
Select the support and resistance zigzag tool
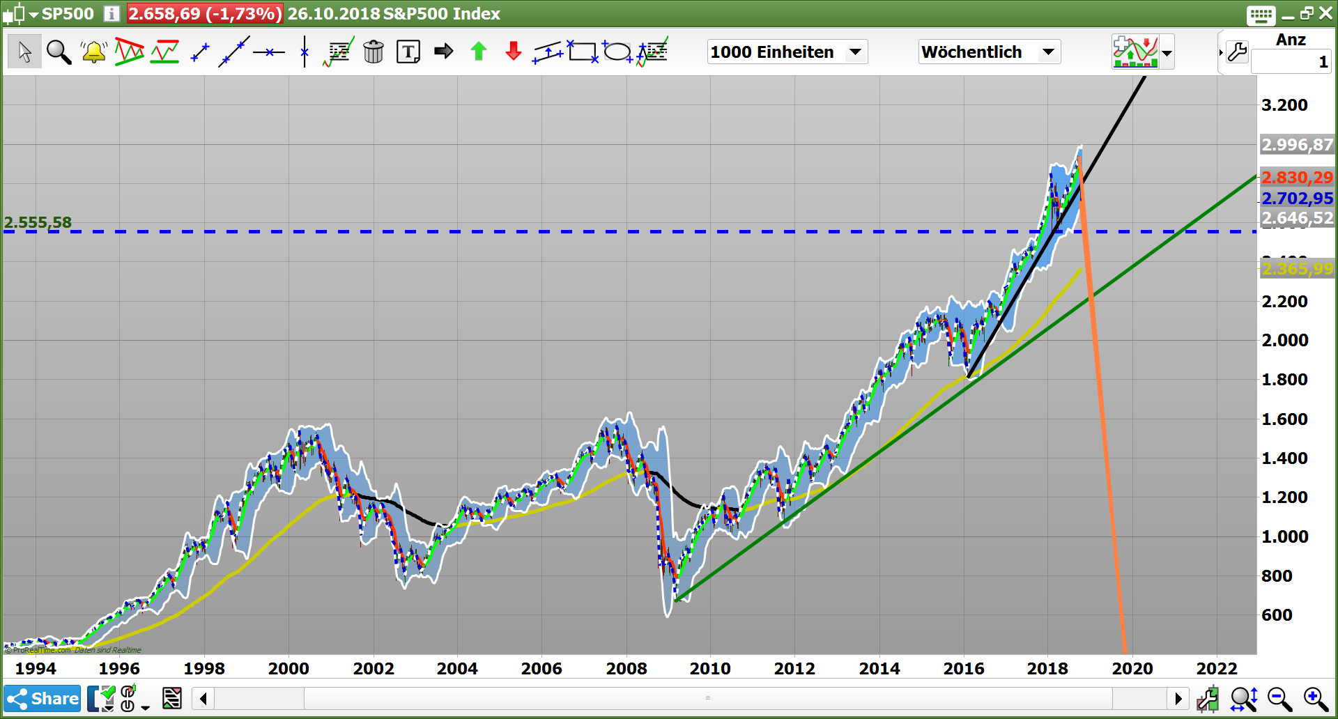click(165, 52)
